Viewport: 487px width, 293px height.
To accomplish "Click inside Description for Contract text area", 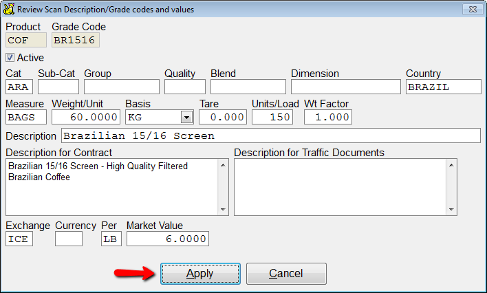I will click(112, 187).
